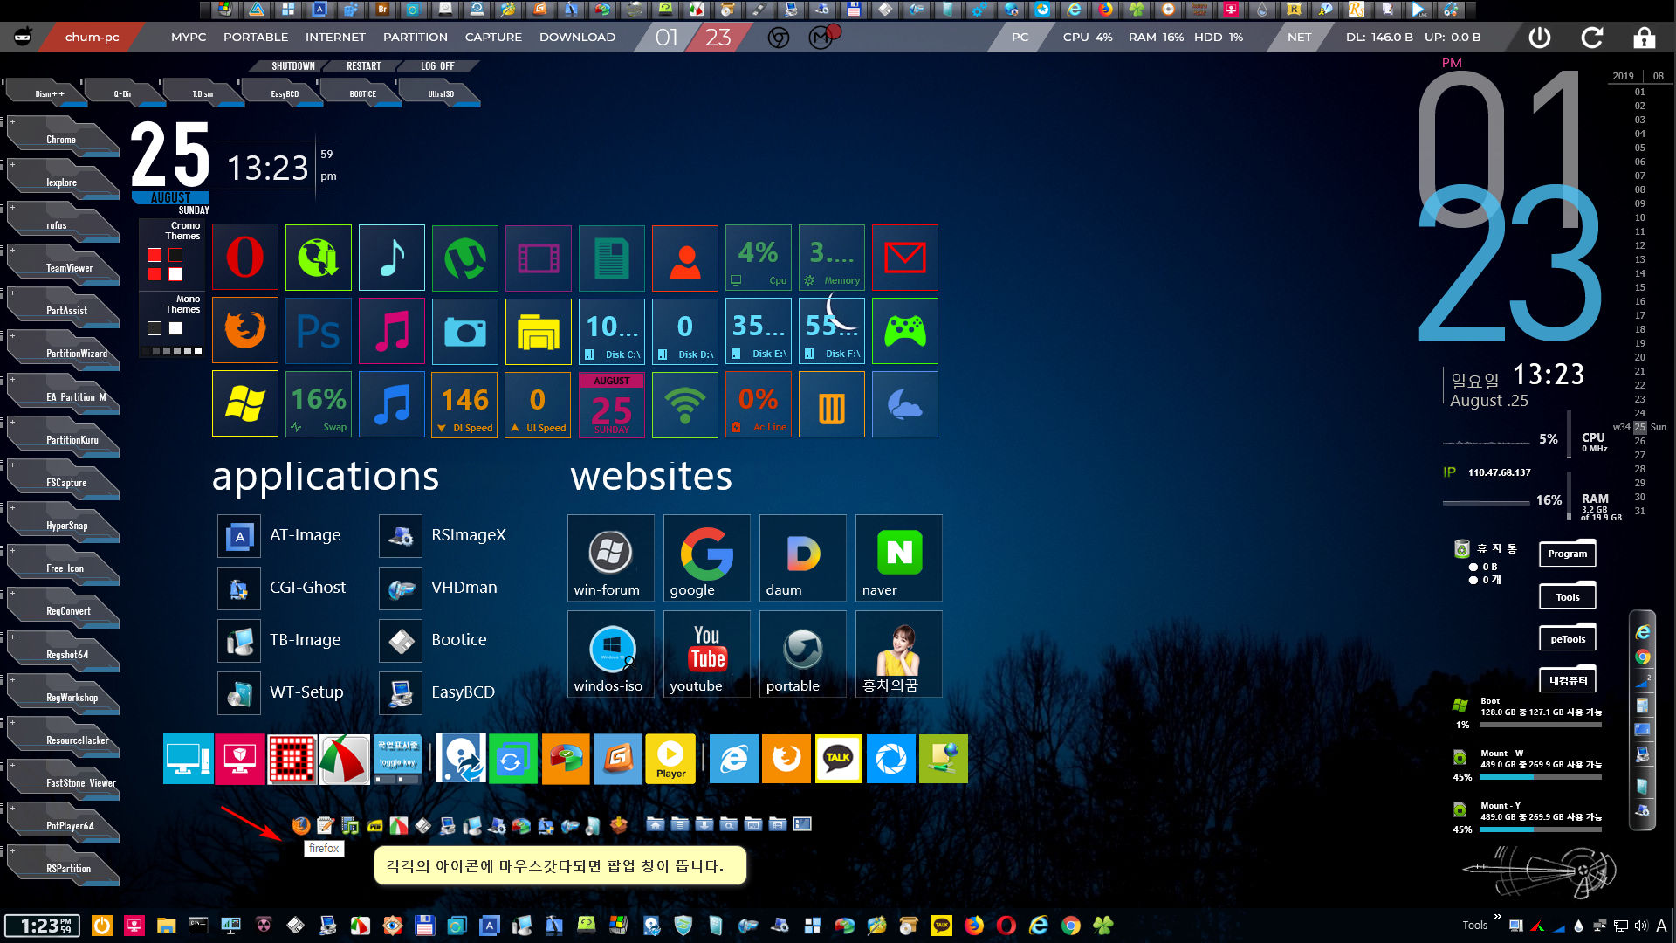
Task: Open Internet Explorer in the dock
Action: tap(733, 759)
